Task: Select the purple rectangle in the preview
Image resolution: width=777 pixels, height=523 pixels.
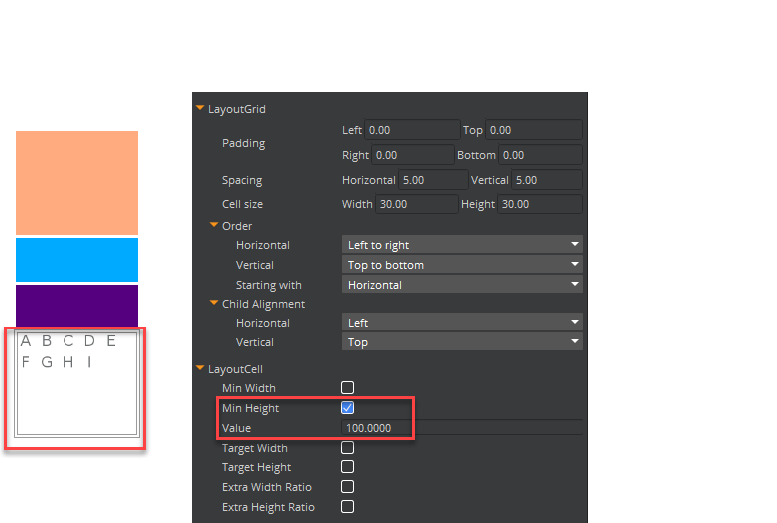Action: (76, 305)
